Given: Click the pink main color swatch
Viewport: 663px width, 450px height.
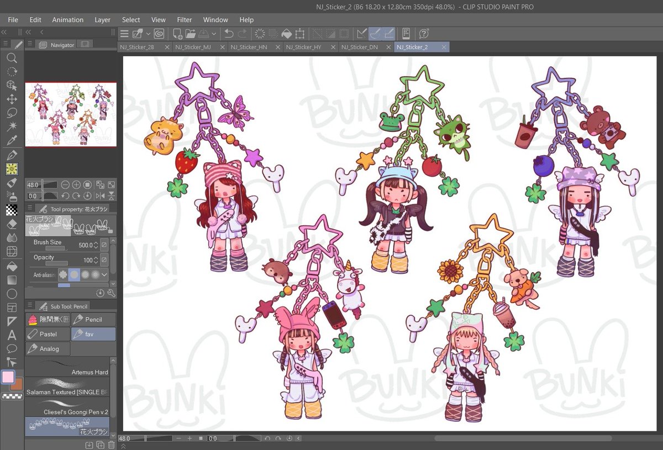Looking at the screenshot, I should (8, 377).
